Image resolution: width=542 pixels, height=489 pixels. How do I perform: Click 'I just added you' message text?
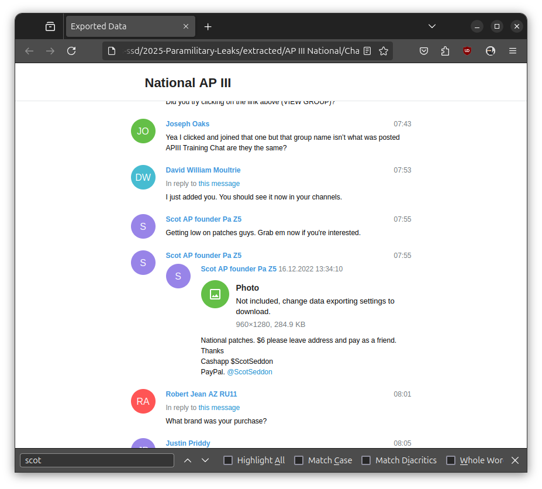point(254,197)
